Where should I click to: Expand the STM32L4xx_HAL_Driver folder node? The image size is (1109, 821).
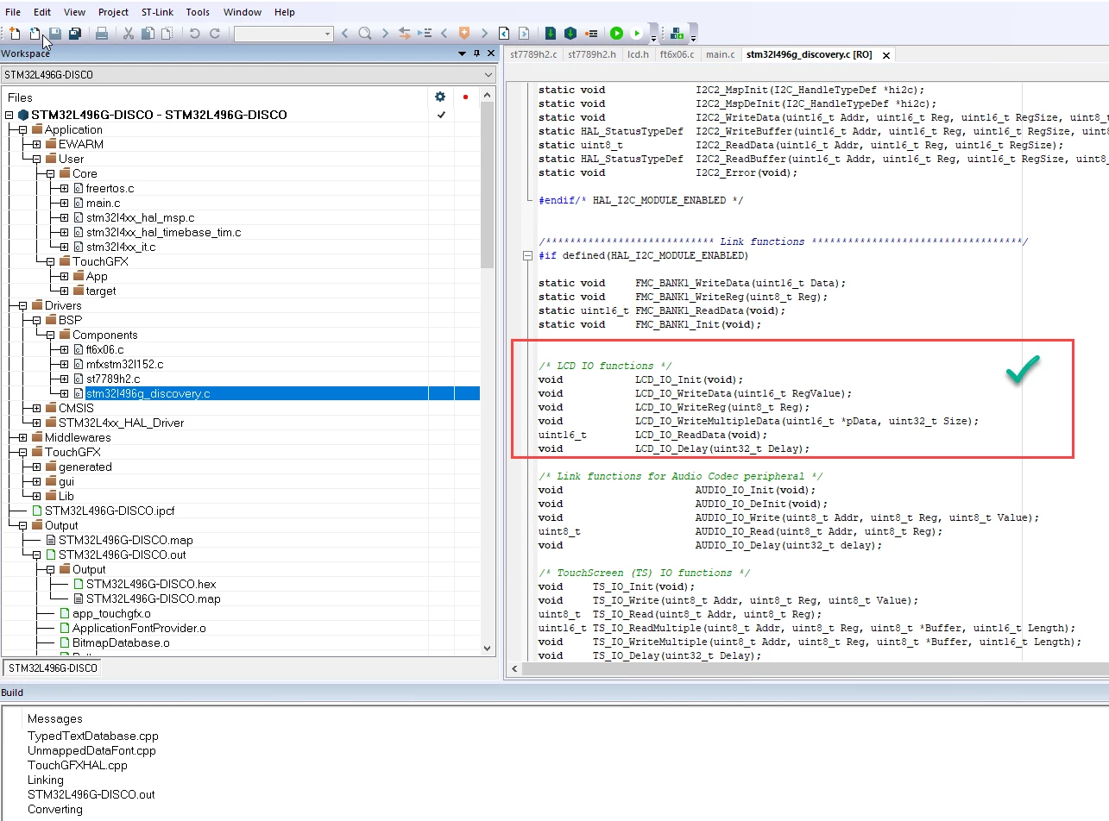click(x=37, y=423)
